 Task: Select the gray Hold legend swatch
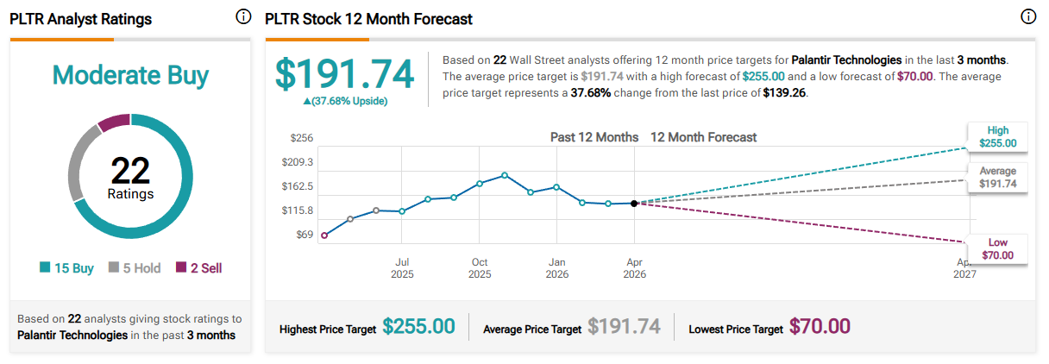[x=113, y=268]
